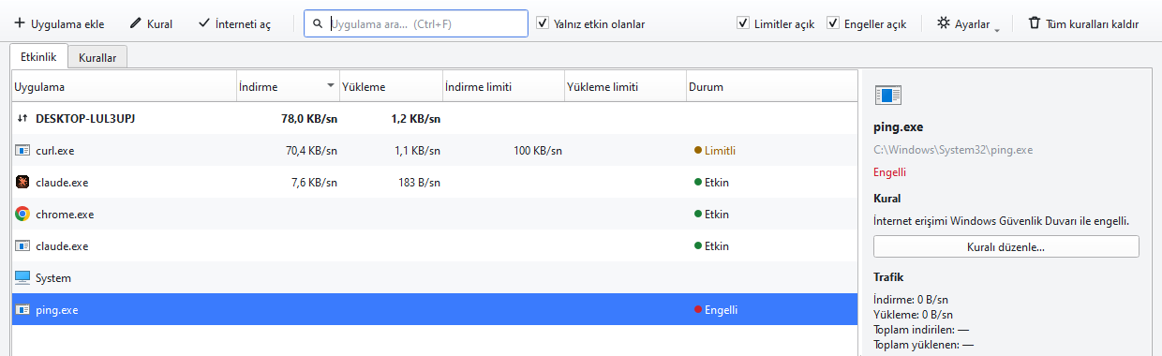Click the curl.exe application icon

pyautogui.click(x=22, y=150)
